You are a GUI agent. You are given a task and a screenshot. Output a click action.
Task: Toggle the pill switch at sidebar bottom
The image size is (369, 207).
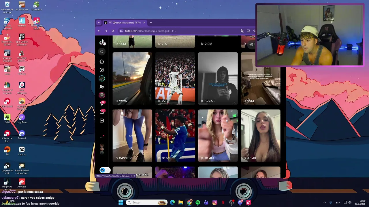[x=105, y=170]
